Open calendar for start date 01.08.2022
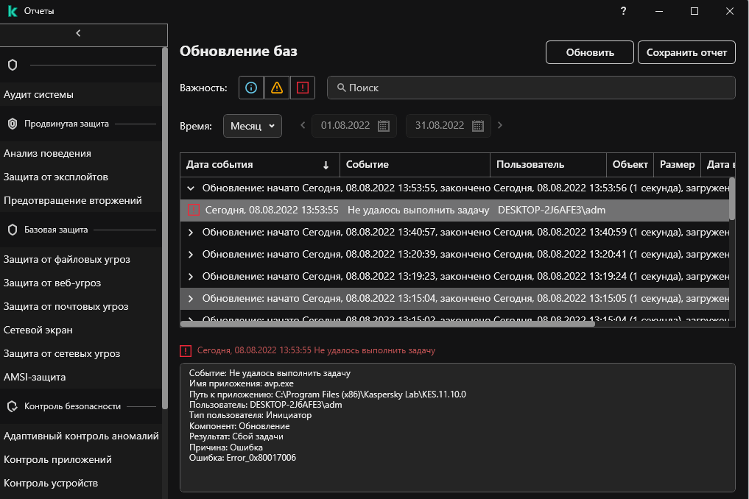 tap(383, 126)
